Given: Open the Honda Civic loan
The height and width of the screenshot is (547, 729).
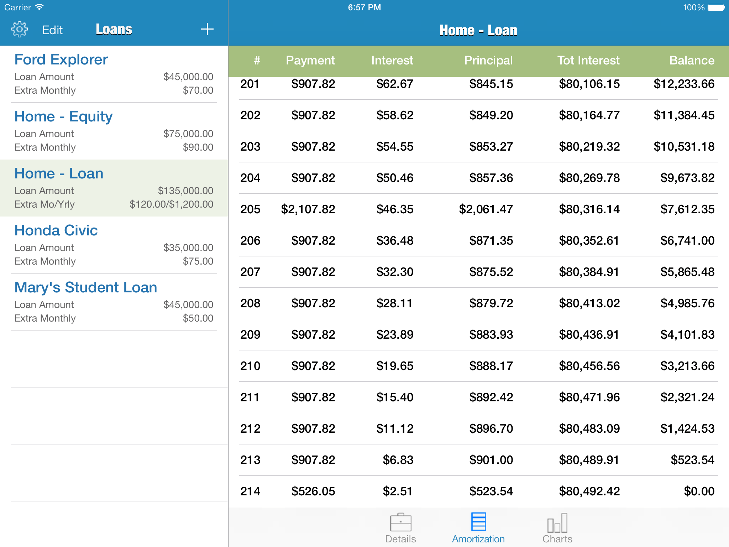Looking at the screenshot, I should point(114,245).
